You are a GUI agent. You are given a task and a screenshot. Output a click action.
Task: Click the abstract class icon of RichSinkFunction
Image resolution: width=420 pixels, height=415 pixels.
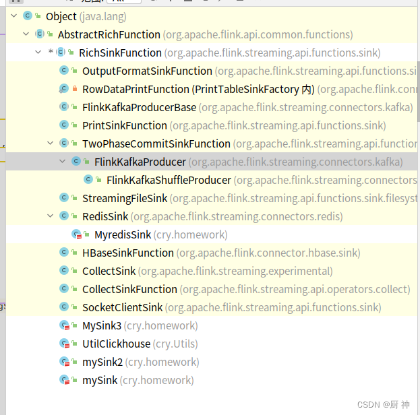[61, 52]
